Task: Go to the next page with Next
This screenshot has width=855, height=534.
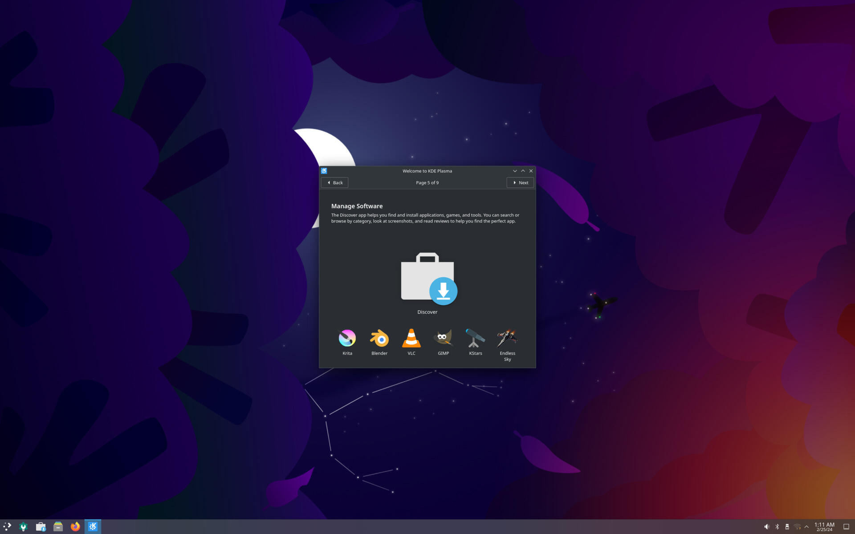Action: 520,182
